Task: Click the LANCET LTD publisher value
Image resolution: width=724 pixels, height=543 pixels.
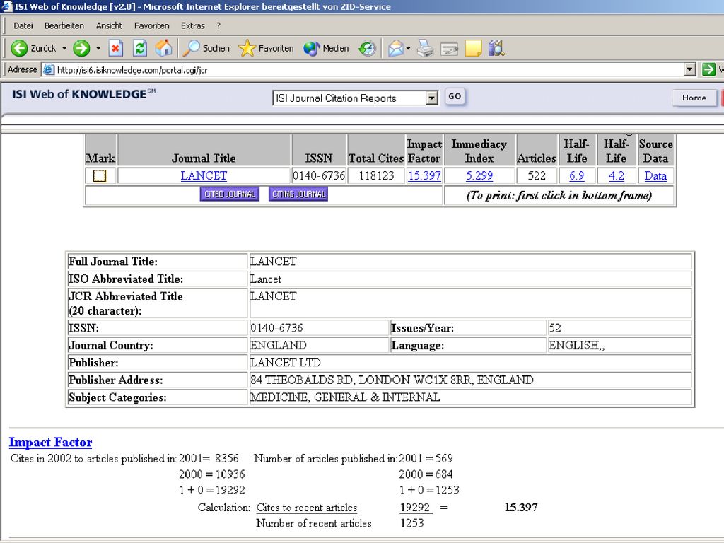Action: (x=286, y=363)
